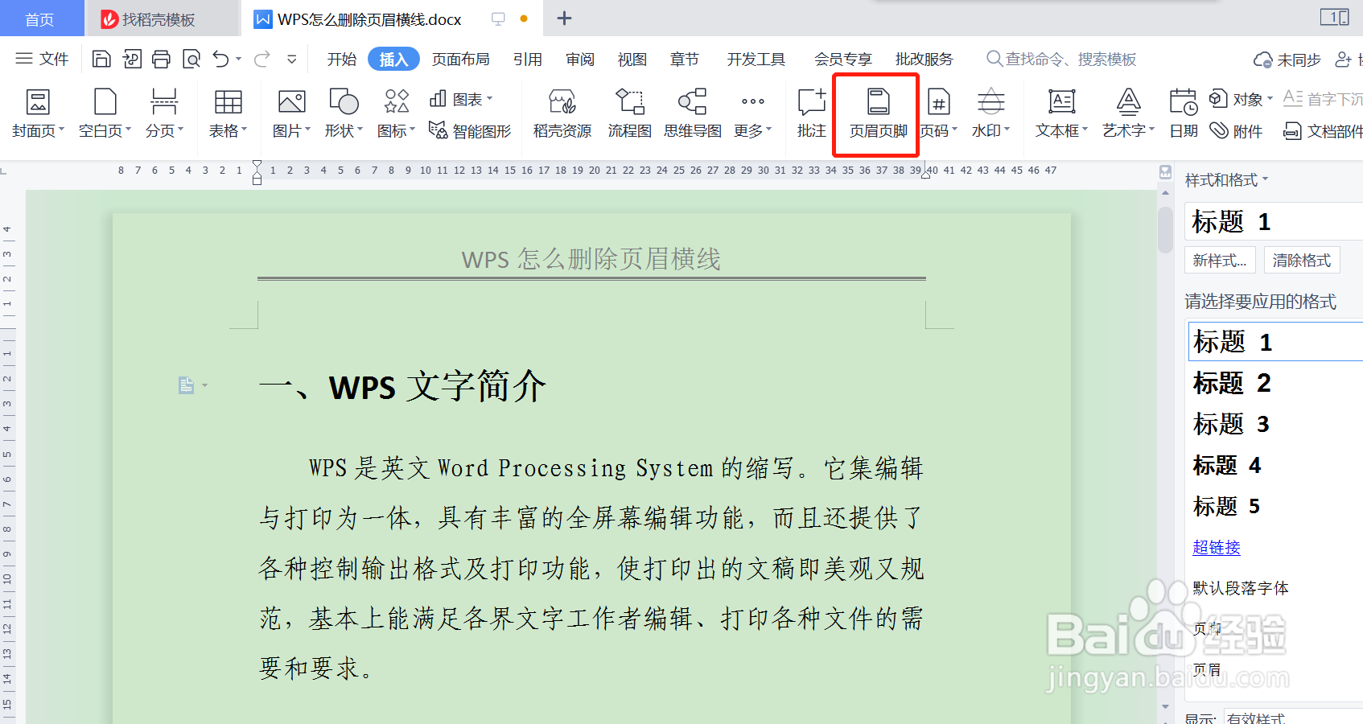Click the first-line indent marker on ruler
1363x724 pixels.
[257, 165]
